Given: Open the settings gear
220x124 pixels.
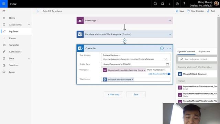Looking at the screenshot, I should point(177,4).
